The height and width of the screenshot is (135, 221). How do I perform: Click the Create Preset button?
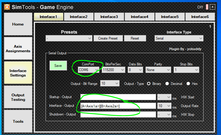(108, 38)
